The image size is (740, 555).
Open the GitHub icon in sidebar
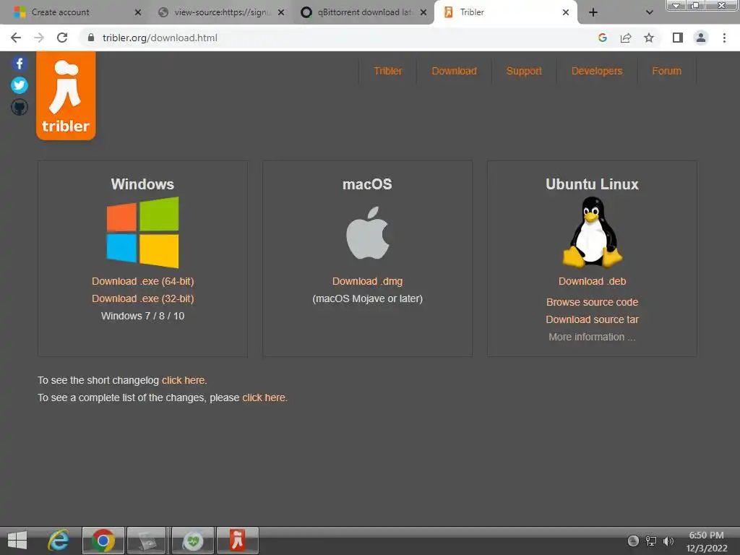(x=20, y=107)
